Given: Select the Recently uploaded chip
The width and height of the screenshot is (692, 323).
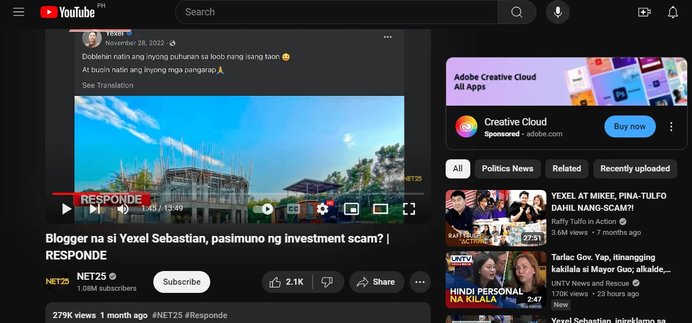Looking at the screenshot, I should coord(635,169).
